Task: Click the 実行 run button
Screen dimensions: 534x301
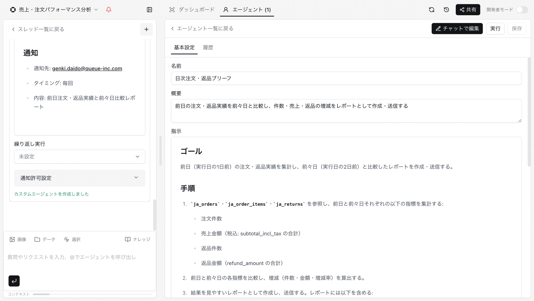Action: (x=495, y=29)
